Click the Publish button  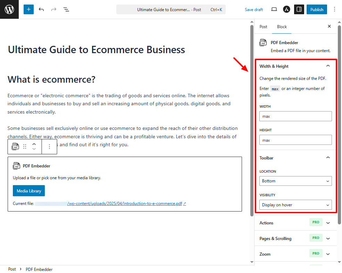[x=317, y=9]
